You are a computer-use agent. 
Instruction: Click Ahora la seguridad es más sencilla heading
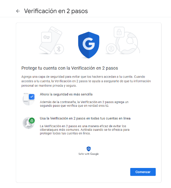pyautogui.click(x=66, y=94)
